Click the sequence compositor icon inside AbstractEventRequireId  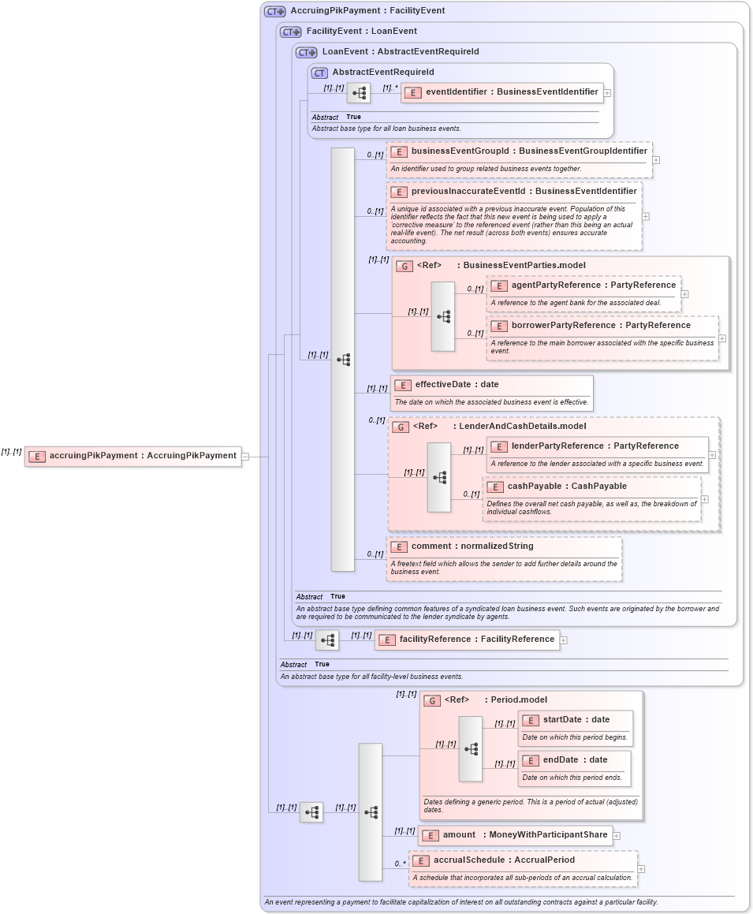359,92
